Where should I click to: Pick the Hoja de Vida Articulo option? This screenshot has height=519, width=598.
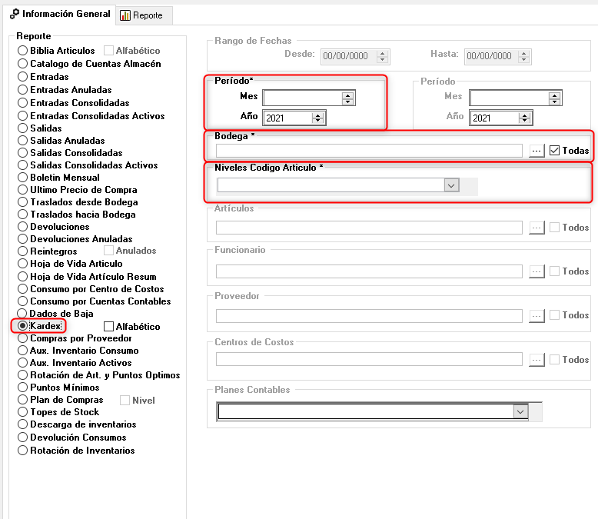(23, 264)
